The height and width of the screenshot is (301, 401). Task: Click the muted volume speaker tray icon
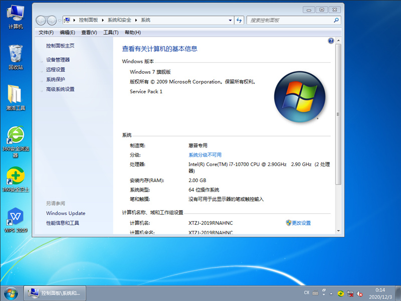pyautogui.click(x=359, y=293)
